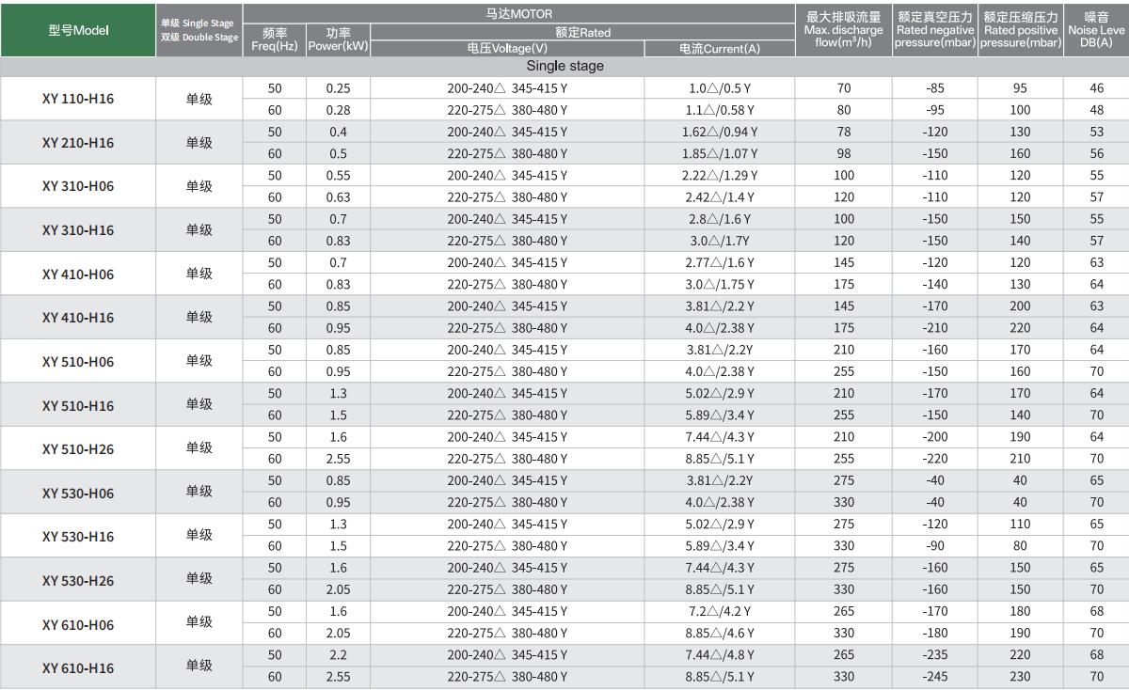
Task: Select current value 8.85△/4.6 Y
Action: (720, 634)
